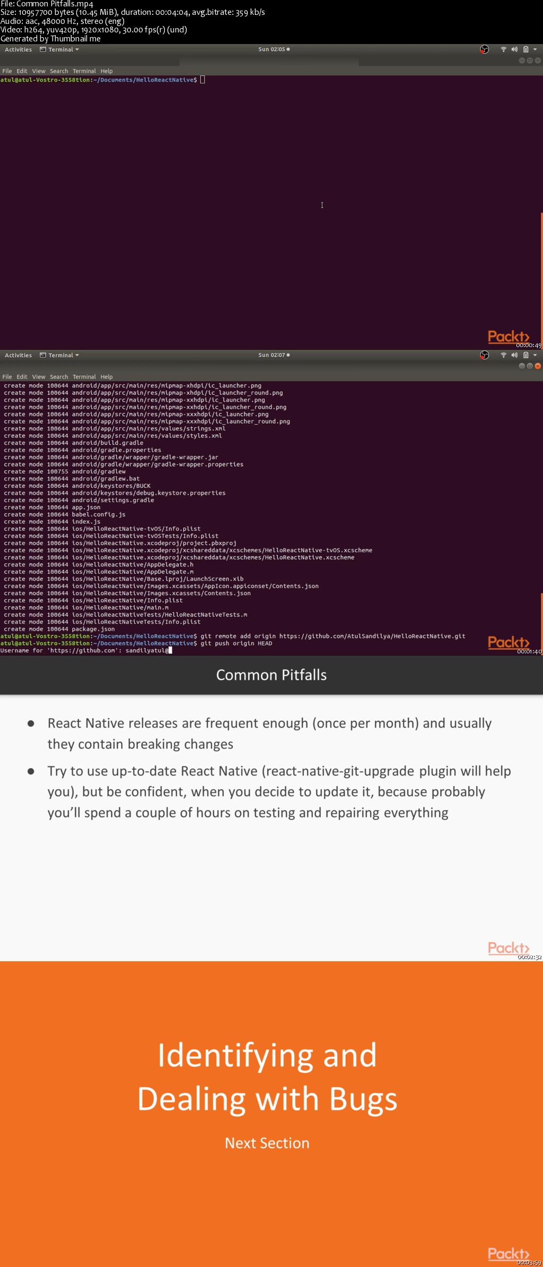Image resolution: width=543 pixels, height=1267 pixels.
Task: Click Activities in the Sun 02:07 top bar
Action: [x=18, y=355]
